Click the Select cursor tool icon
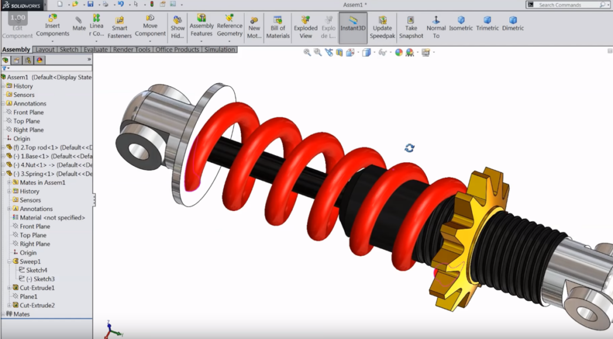This screenshot has width=613, height=339. pyautogui.click(x=136, y=4)
